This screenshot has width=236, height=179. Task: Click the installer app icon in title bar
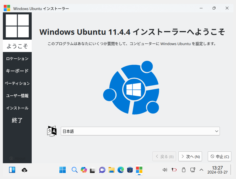(7, 8)
